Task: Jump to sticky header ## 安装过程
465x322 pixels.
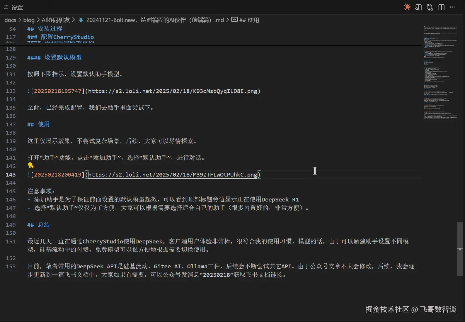Action: click(x=45, y=29)
